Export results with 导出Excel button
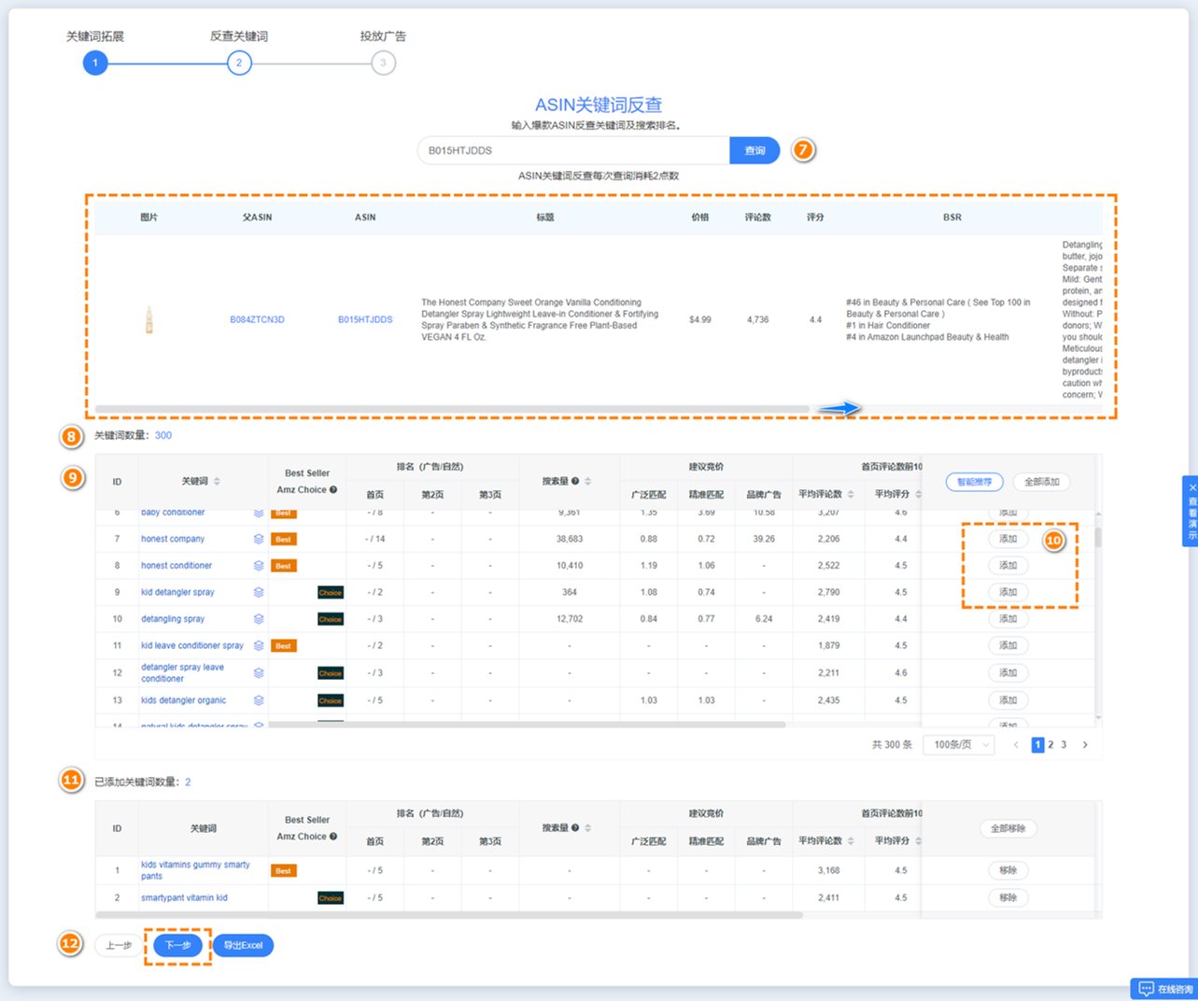This screenshot has width=1198, height=1001. 243,946
